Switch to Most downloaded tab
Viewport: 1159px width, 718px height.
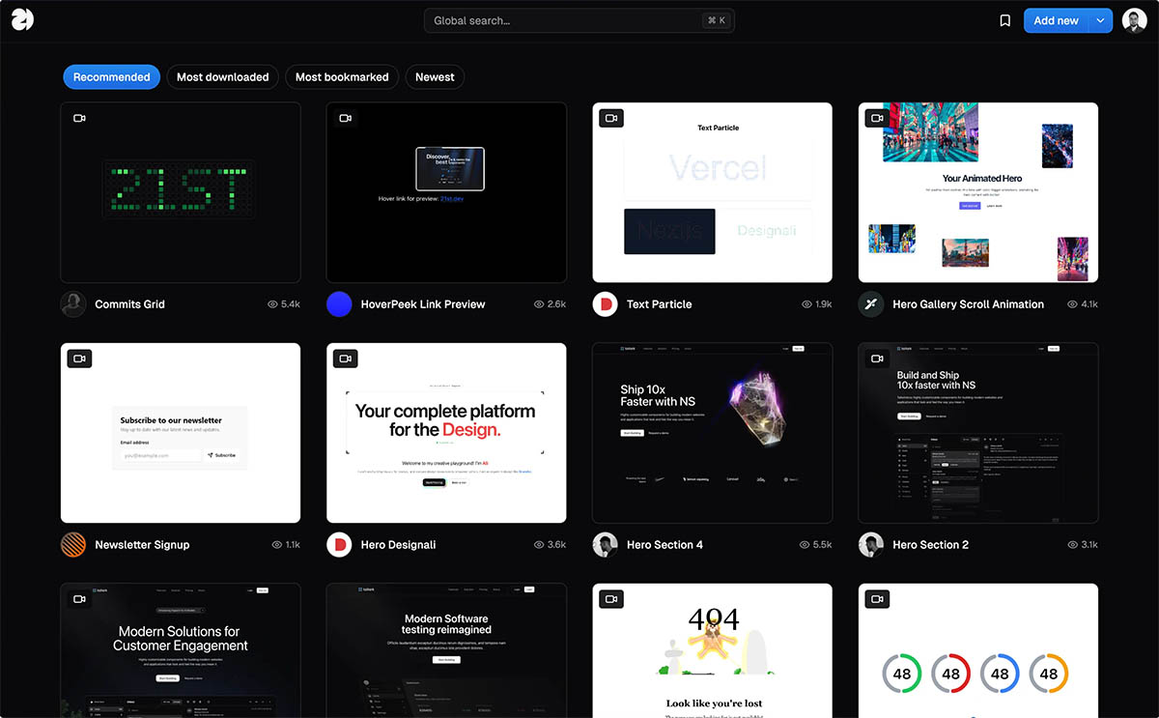(x=222, y=77)
